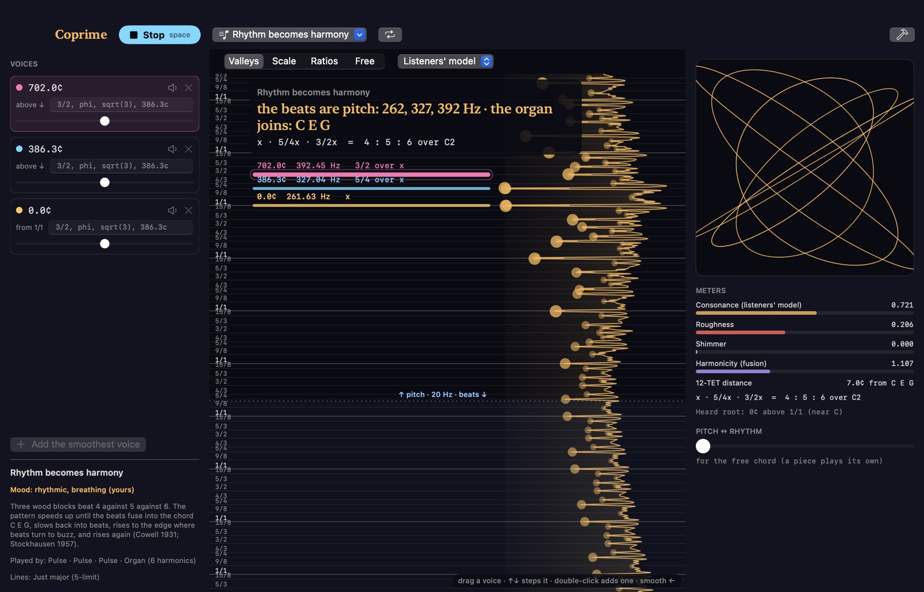Switch to Scale view mode
The image size is (924, 592).
(284, 61)
